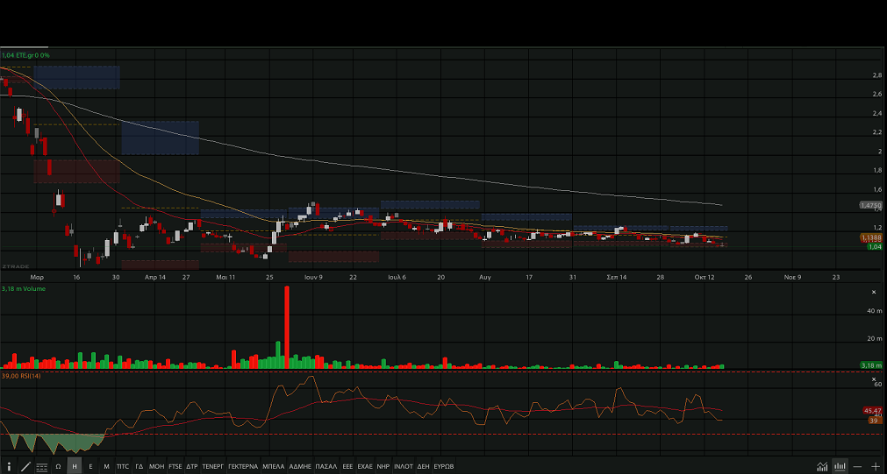Toggle weekly timeframe E
Viewport: 887px width, 474px height.
click(90, 466)
